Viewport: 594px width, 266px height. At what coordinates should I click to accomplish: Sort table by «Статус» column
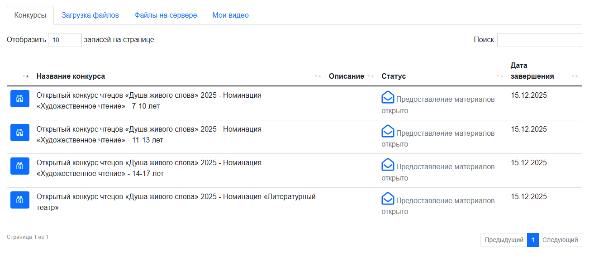tap(394, 76)
